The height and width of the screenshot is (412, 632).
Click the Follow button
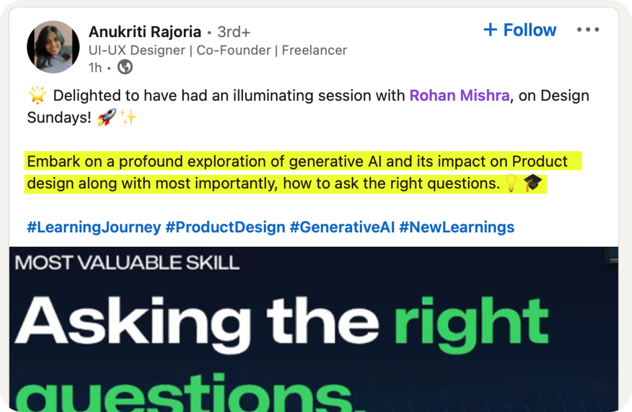(520, 30)
